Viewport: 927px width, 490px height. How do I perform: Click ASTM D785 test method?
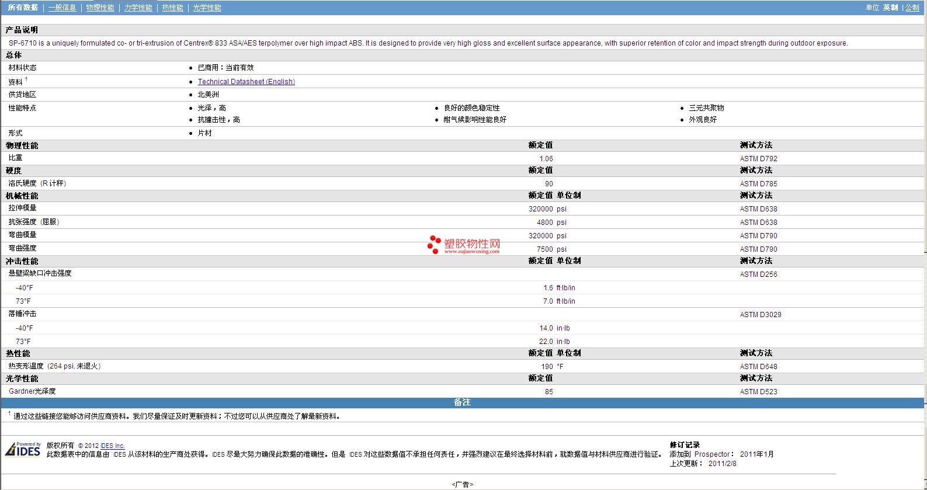[759, 184]
